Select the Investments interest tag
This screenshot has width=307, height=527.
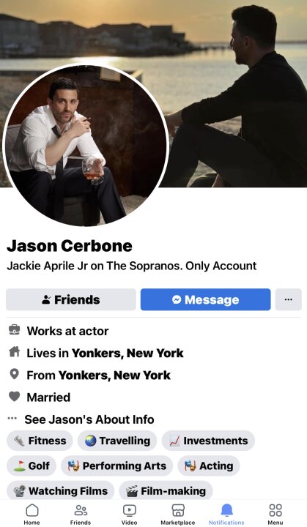pyautogui.click(x=208, y=441)
